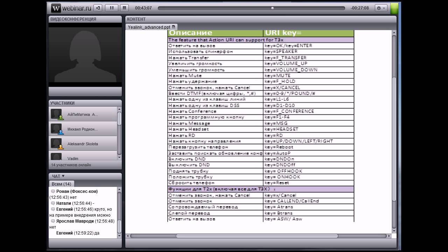Seek using the playback progress bar knob
Viewport: 448px width, 252px height.
[272, 8]
